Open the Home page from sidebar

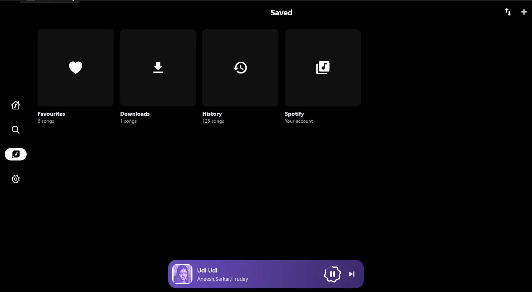coord(16,105)
